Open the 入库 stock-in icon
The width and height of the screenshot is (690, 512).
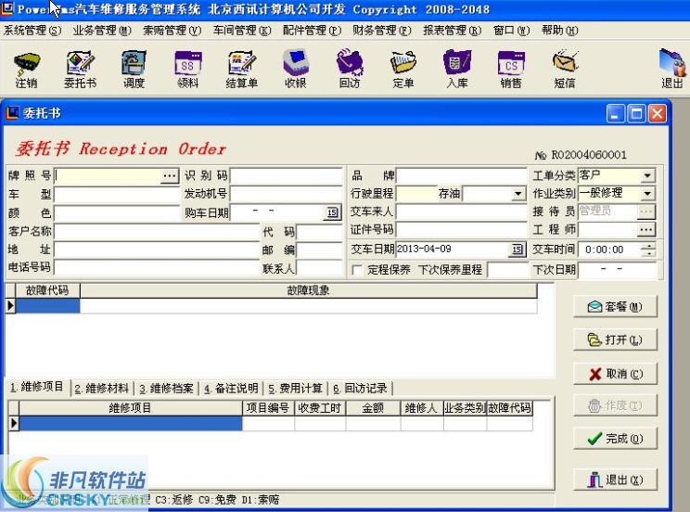(x=457, y=70)
